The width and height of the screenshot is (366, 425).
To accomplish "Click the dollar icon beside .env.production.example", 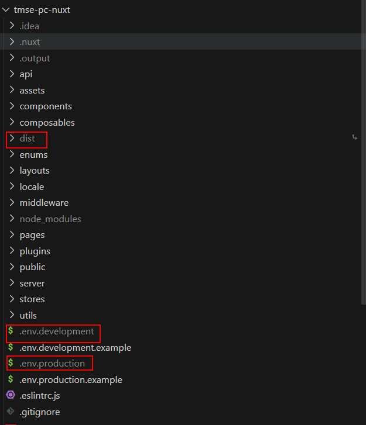I will (x=11, y=379).
